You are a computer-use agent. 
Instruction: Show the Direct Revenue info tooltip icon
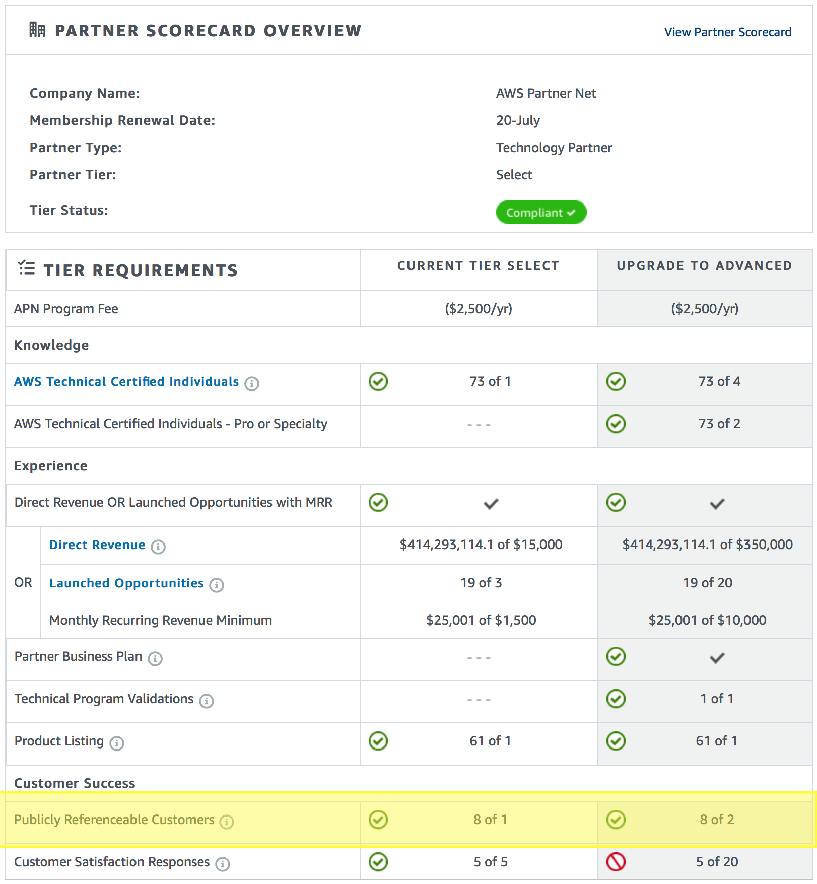(x=158, y=547)
